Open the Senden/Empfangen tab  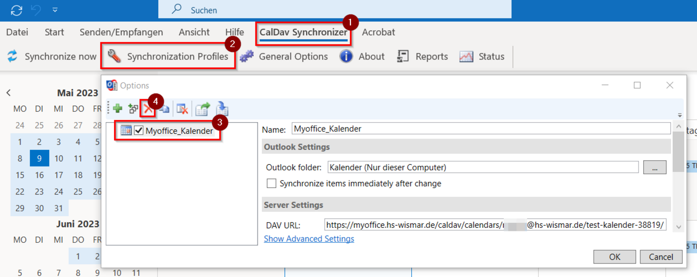tap(121, 32)
